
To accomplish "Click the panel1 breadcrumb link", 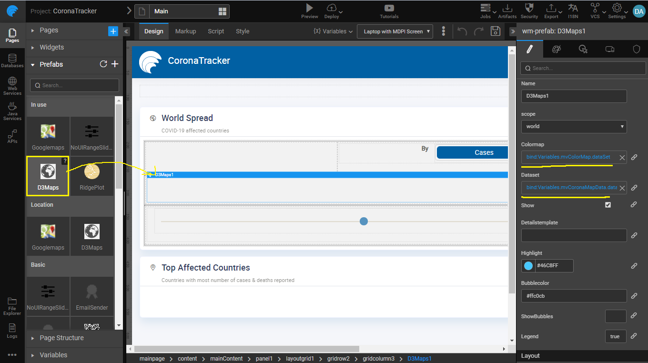I will 264,358.
